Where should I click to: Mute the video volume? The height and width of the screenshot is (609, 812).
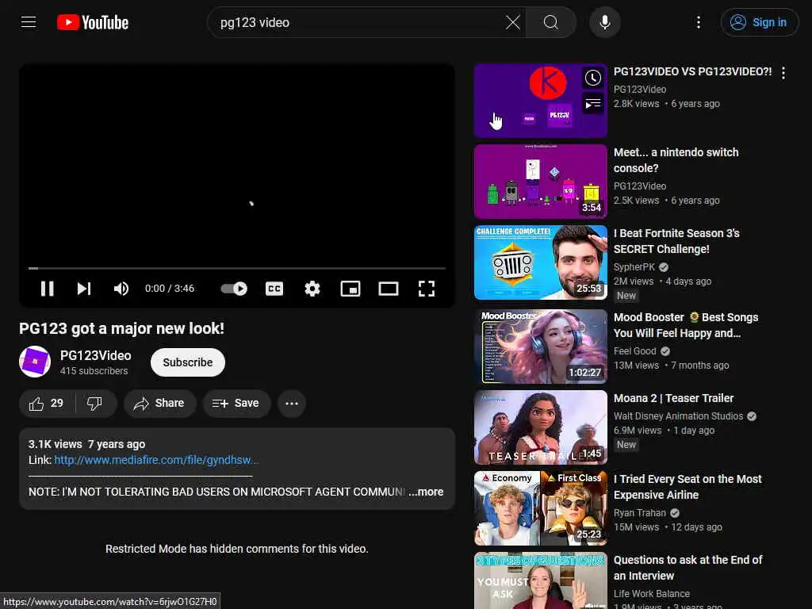point(121,289)
